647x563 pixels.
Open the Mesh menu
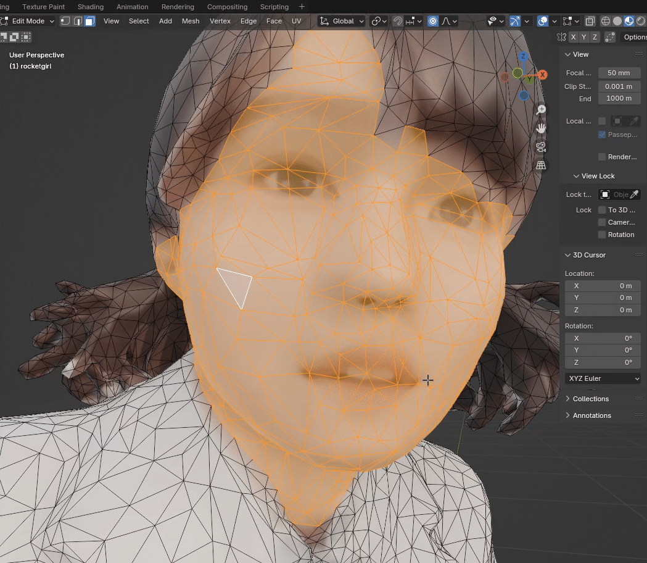tap(191, 21)
